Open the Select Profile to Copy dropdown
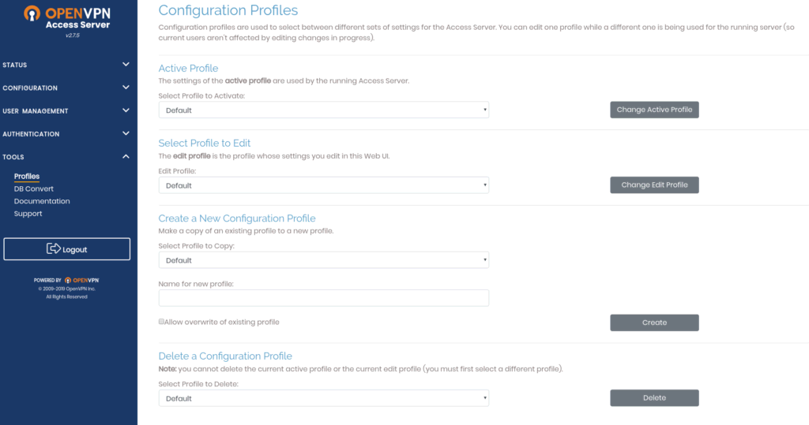Image resolution: width=809 pixels, height=425 pixels. tap(323, 260)
